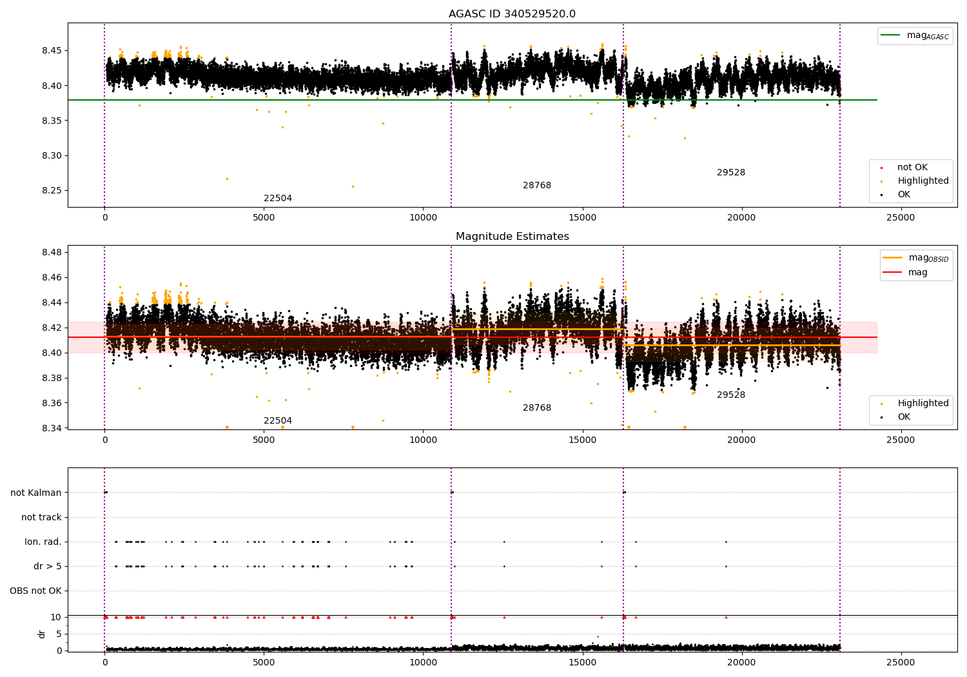Click the 8.35 y-axis tick label

(x=52, y=121)
